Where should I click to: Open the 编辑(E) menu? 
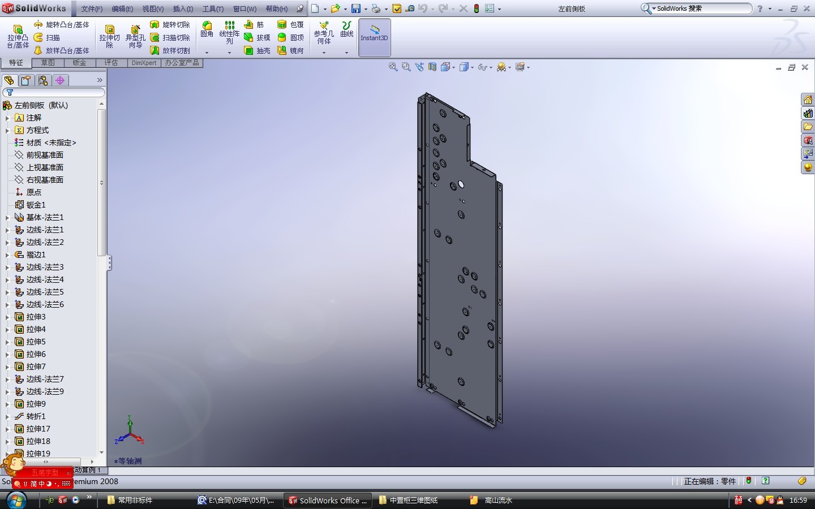[122, 8]
